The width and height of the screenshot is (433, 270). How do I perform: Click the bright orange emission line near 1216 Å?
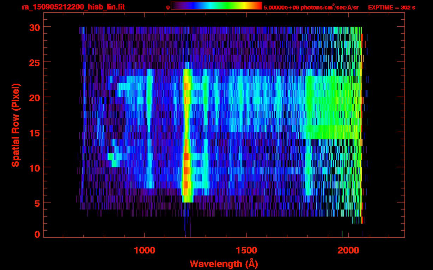187,135
